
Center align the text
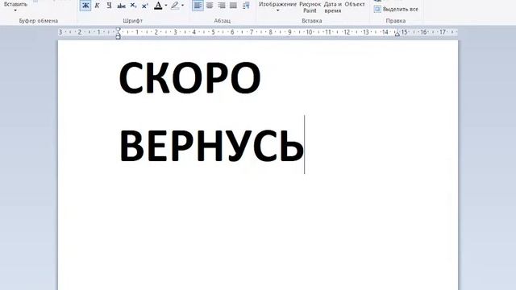[x=210, y=6]
